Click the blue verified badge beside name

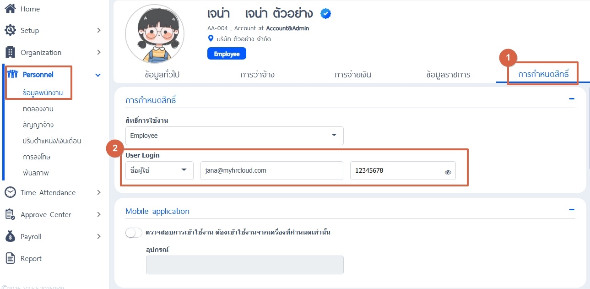pos(325,14)
